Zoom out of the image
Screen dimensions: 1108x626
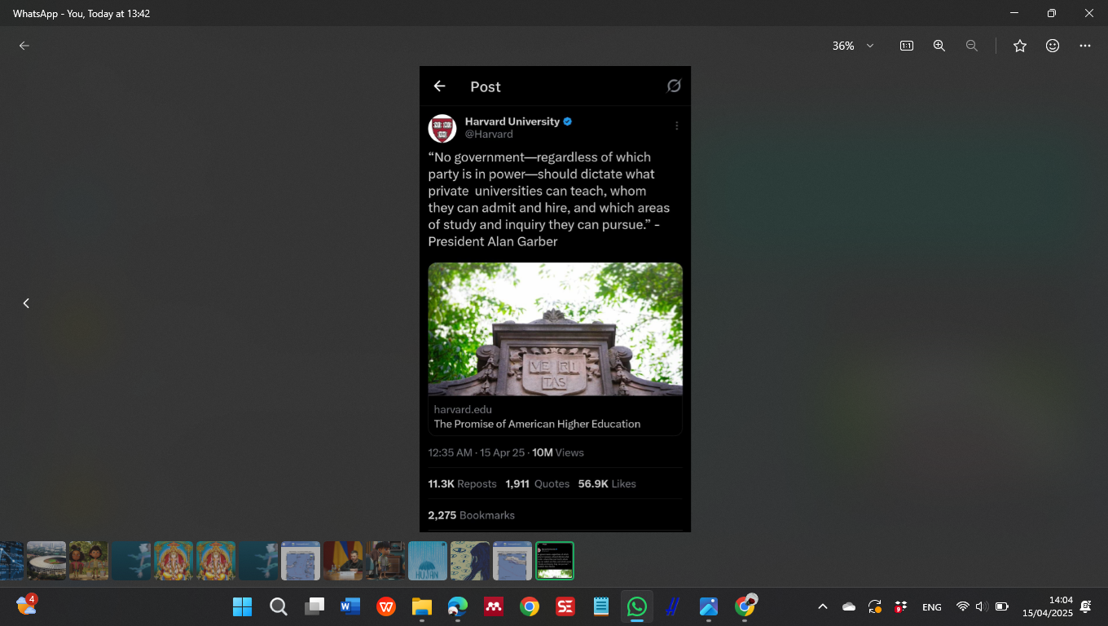tap(972, 46)
